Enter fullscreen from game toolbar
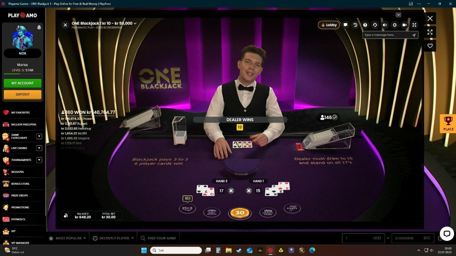 pyautogui.click(x=414, y=25)
